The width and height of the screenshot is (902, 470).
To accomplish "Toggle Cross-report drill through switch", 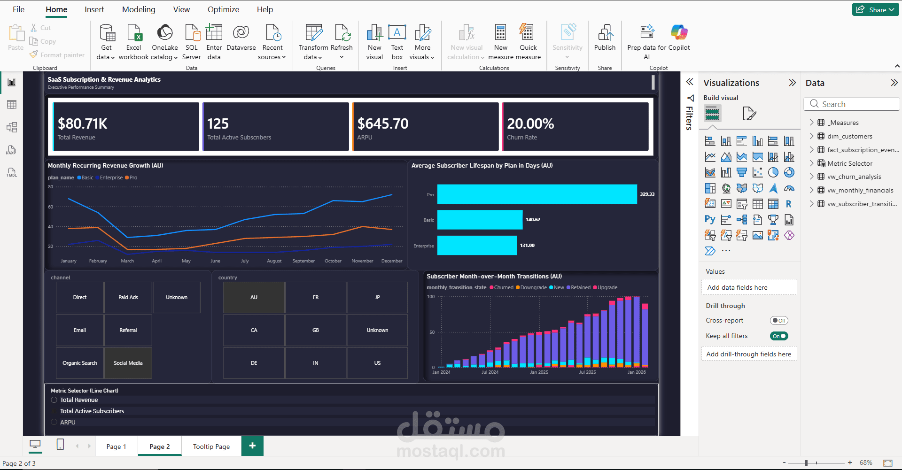I will [779, 321].
